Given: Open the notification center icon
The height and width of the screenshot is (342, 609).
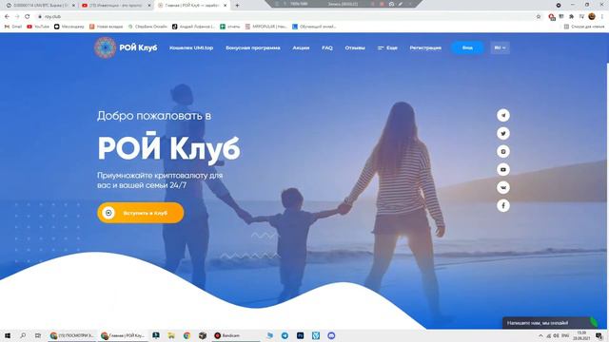Looking at the screenshot, I should click(x=599, y=335).
